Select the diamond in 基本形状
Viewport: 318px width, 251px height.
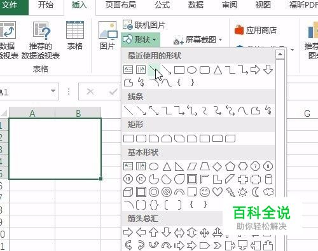coord(218,166)
